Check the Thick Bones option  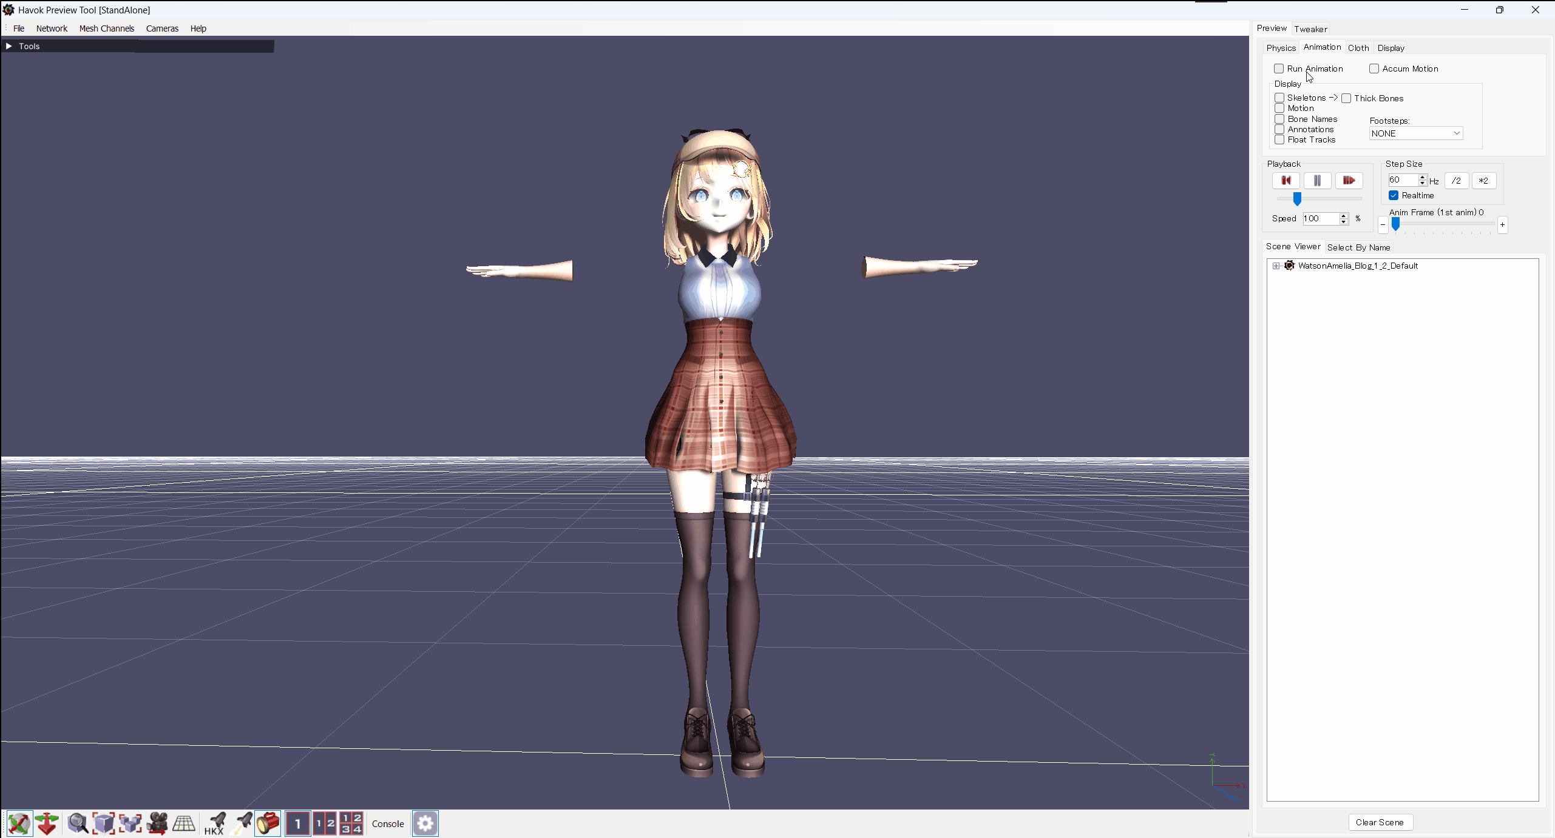[x=1346, y=98]
